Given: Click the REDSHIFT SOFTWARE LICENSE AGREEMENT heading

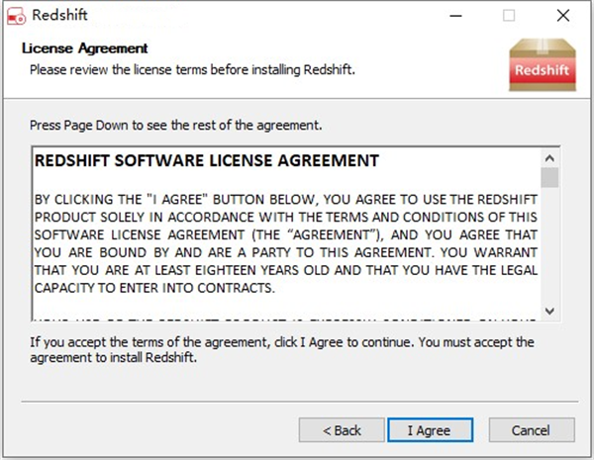Looking at the screenshot, I should click(206, 159).
